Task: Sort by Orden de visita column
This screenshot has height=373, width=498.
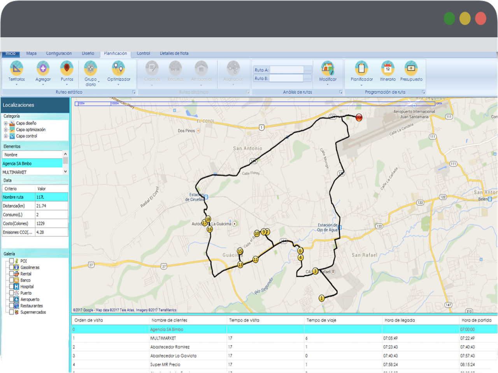Action: tap(110, 320)
